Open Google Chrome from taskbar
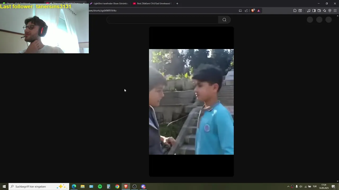 pyautogui.click(x=117, y=187)
